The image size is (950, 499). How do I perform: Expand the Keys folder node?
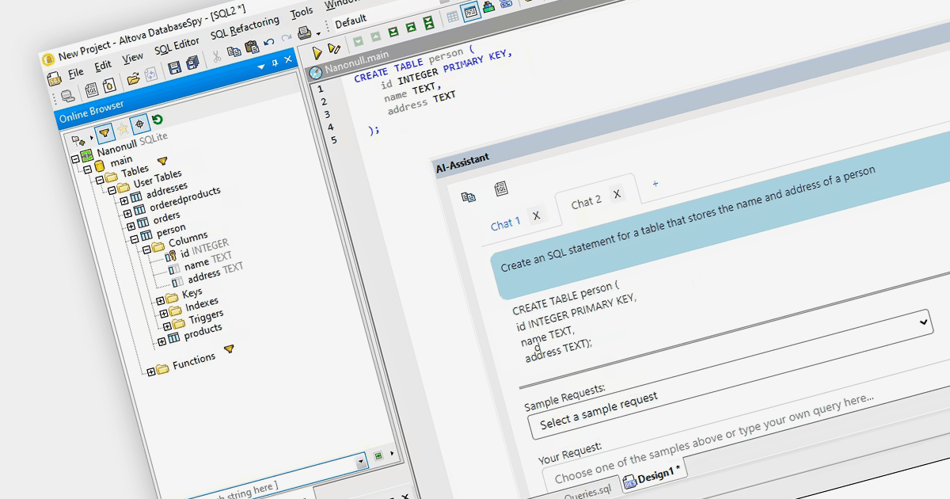(161, 300)
